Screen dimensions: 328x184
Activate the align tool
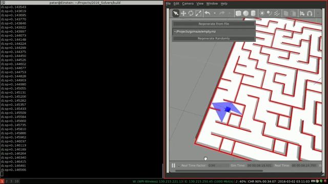click(302, 13)
